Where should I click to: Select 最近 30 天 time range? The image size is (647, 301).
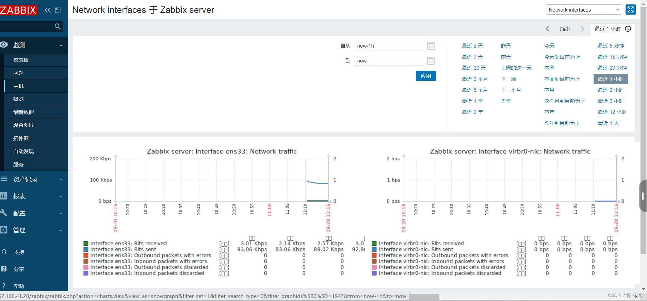[x=474, y=68]
